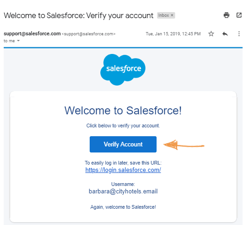The image size is (243, 225).
Task: Remove the Inbox label with X
Action: click(172, 15)
